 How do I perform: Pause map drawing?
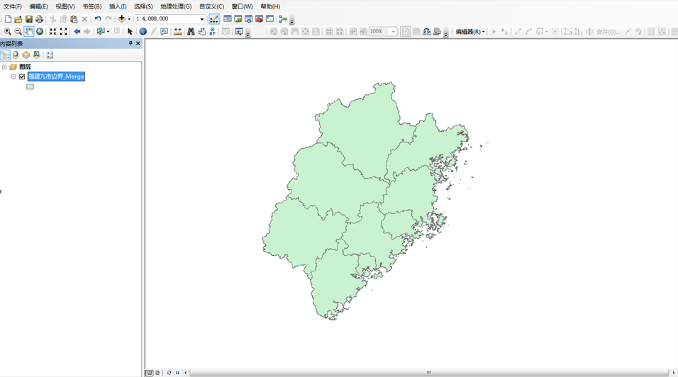(x=177, y=373)
